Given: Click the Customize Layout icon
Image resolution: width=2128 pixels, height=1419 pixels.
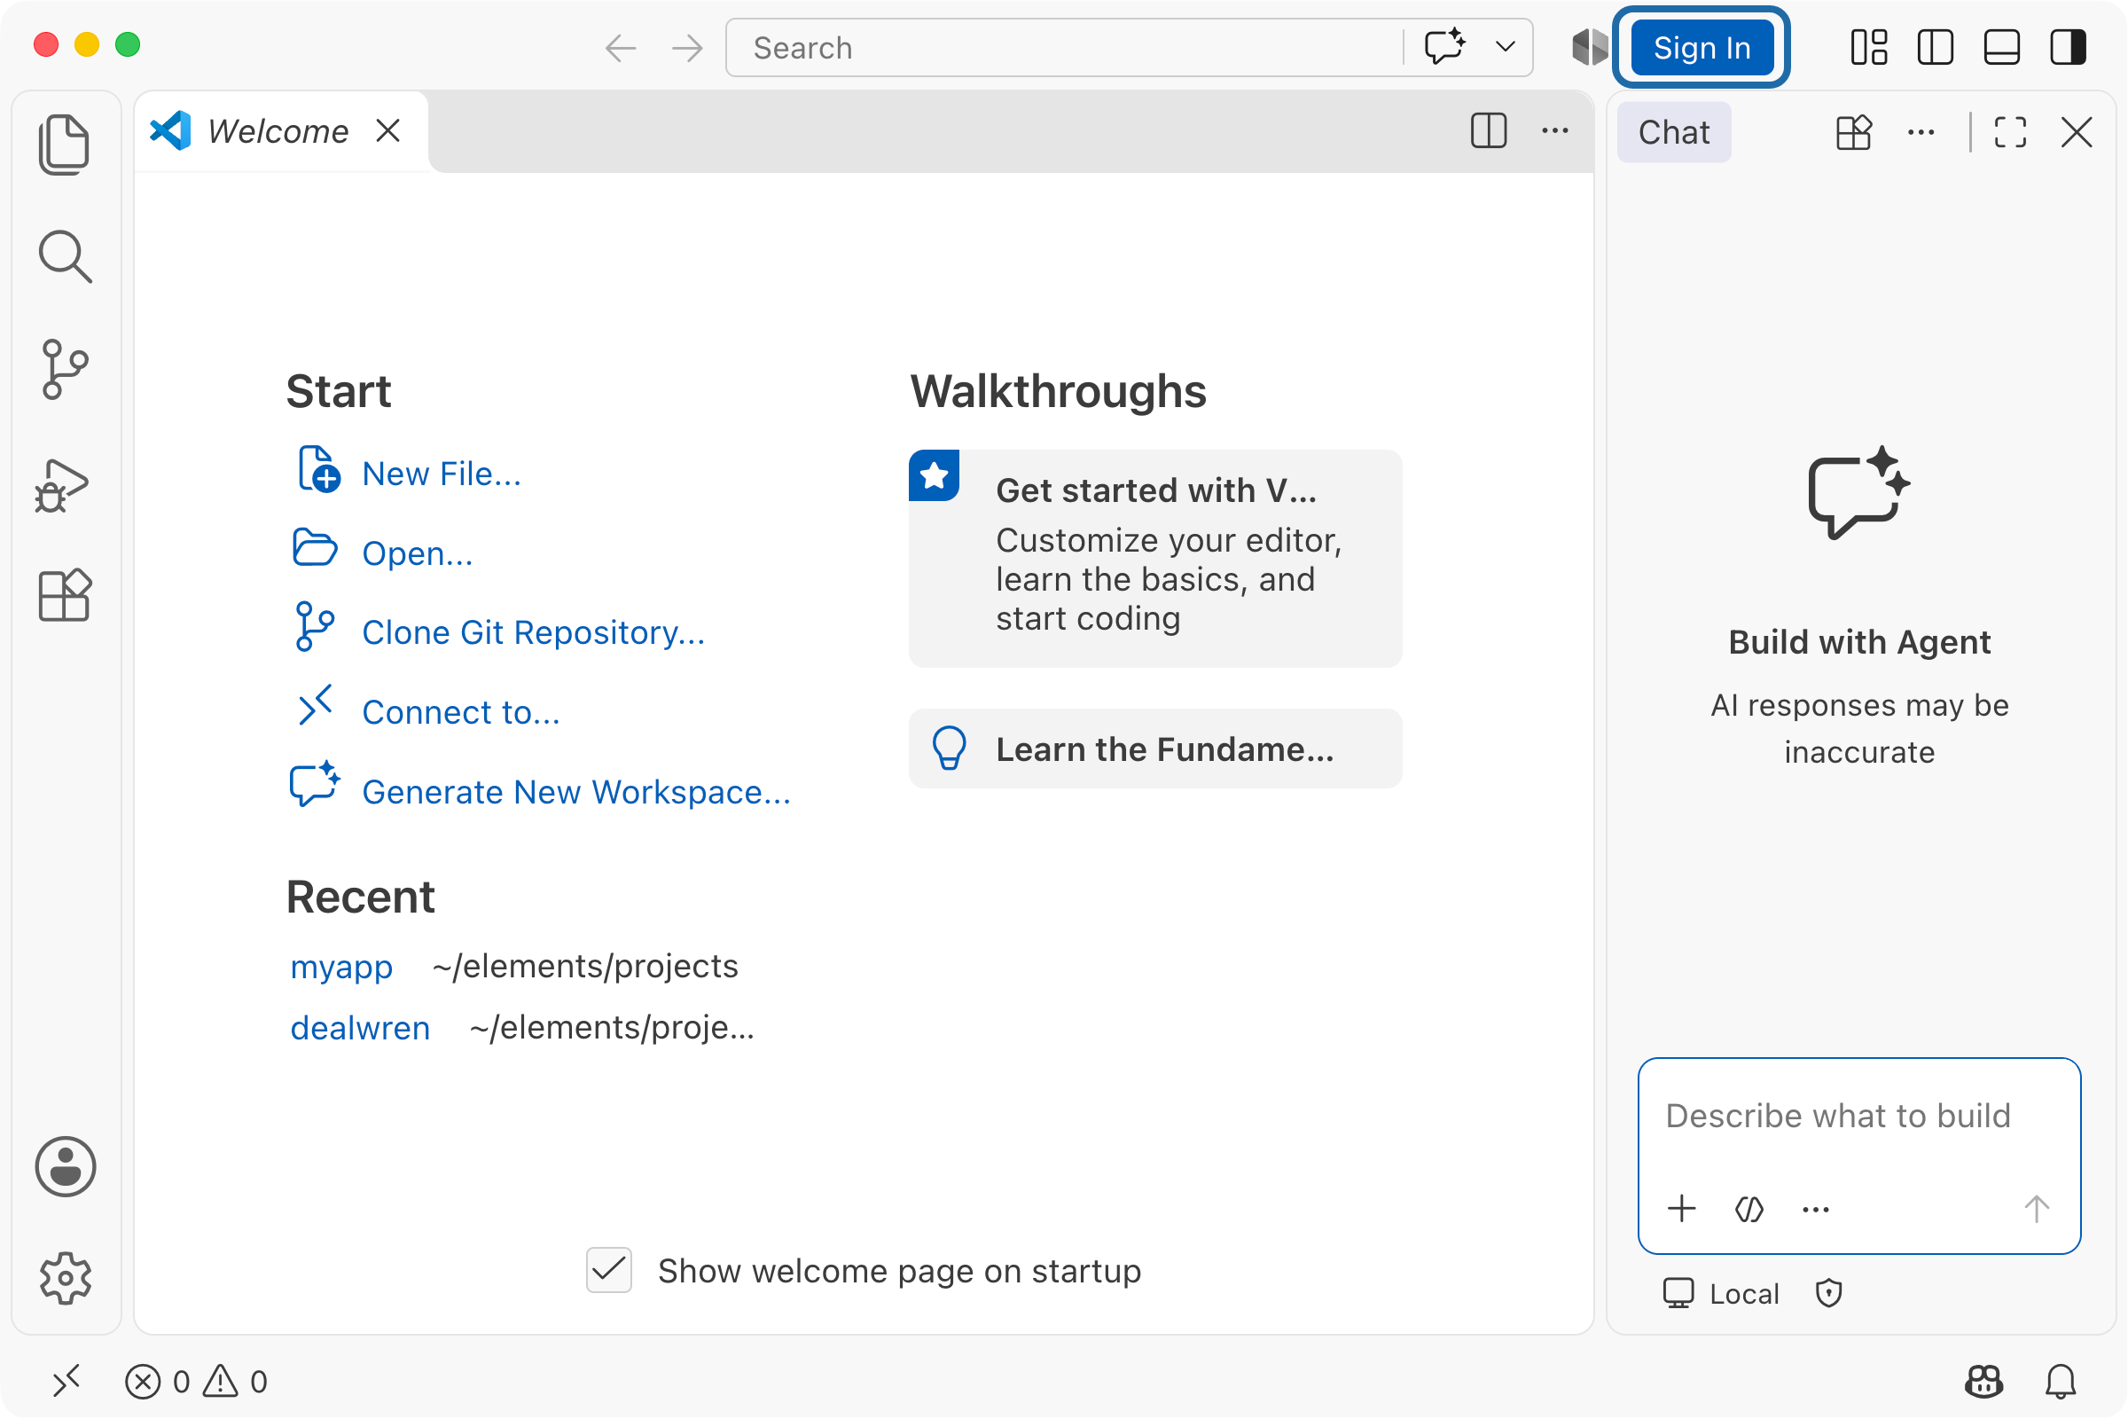Looking at the screenshot, I should tap(1869, 47).
